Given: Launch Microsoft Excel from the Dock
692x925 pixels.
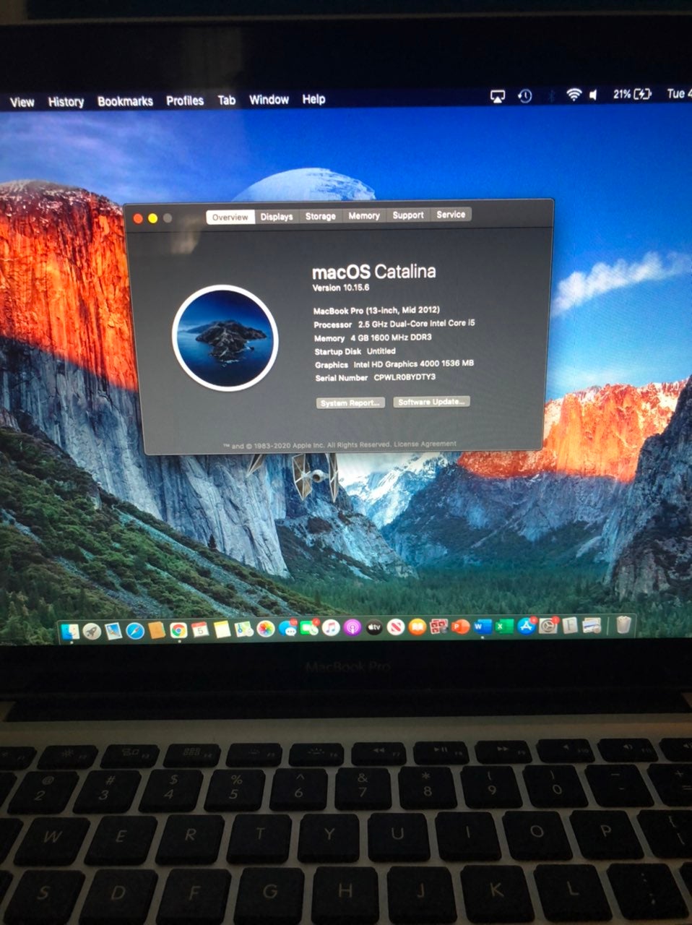Looking at the screenshot, I should point(503,627).
